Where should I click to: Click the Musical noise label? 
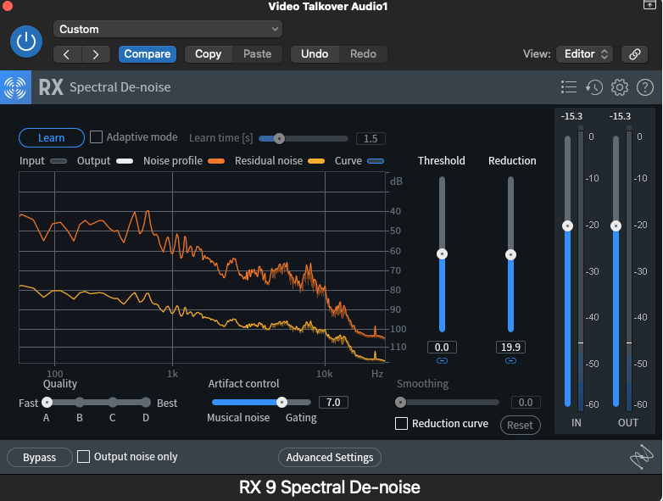238,418
